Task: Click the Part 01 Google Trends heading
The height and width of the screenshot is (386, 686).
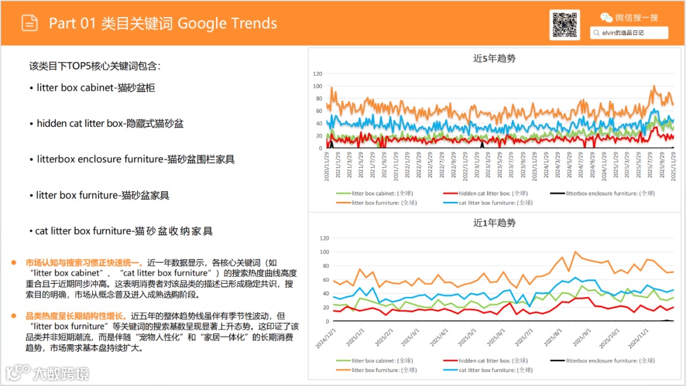Action: [x=163, y=23]
